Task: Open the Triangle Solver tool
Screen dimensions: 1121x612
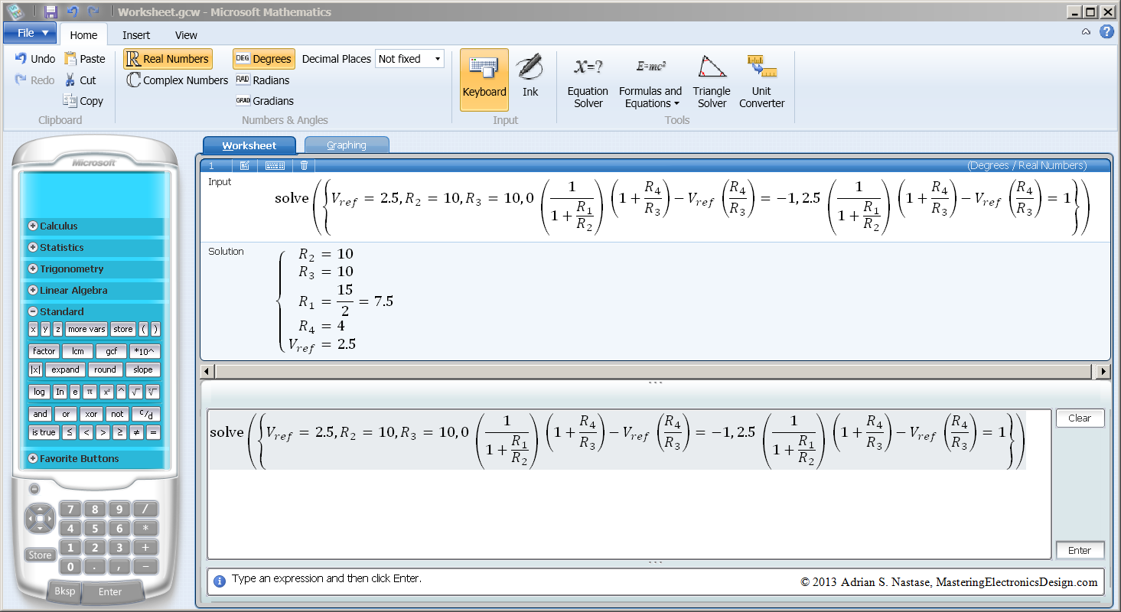Action: pyautogui.click(x=712, y=82)
